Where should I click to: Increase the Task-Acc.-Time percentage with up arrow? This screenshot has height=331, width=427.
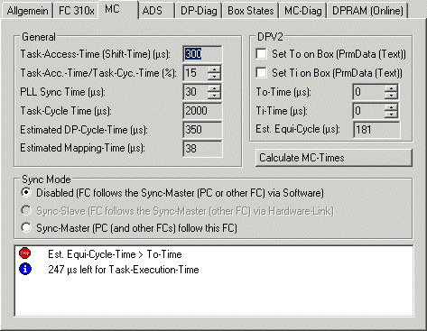[214, 69]
